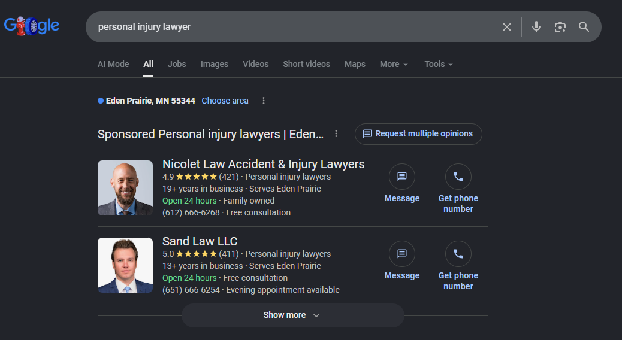Open Google logo homepage doodle
The image size is (622, 340).
coord(32,26)
